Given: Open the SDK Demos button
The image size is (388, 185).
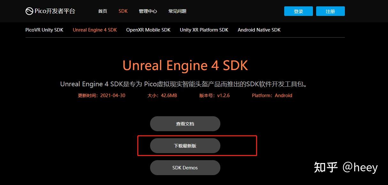Looking at the screenshot, I should 185,168.
